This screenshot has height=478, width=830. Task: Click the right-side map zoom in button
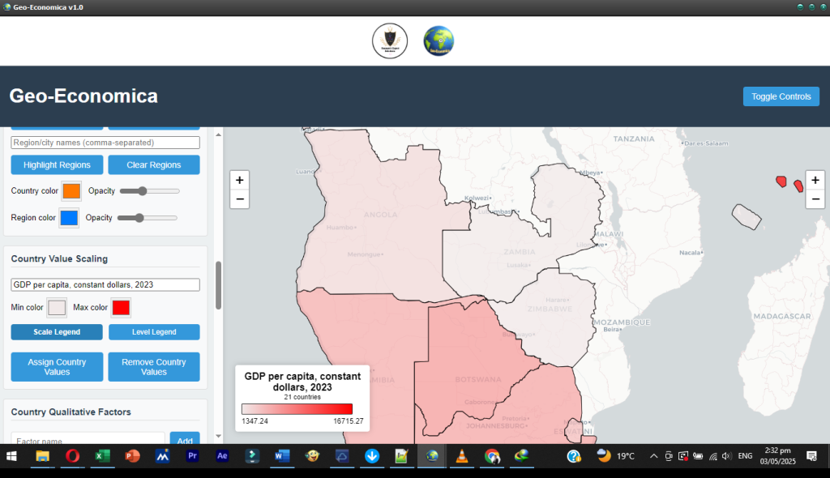815,180
